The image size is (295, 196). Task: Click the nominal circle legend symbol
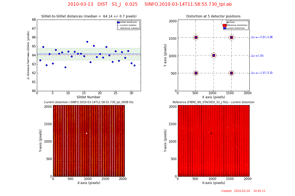point(225,22)
